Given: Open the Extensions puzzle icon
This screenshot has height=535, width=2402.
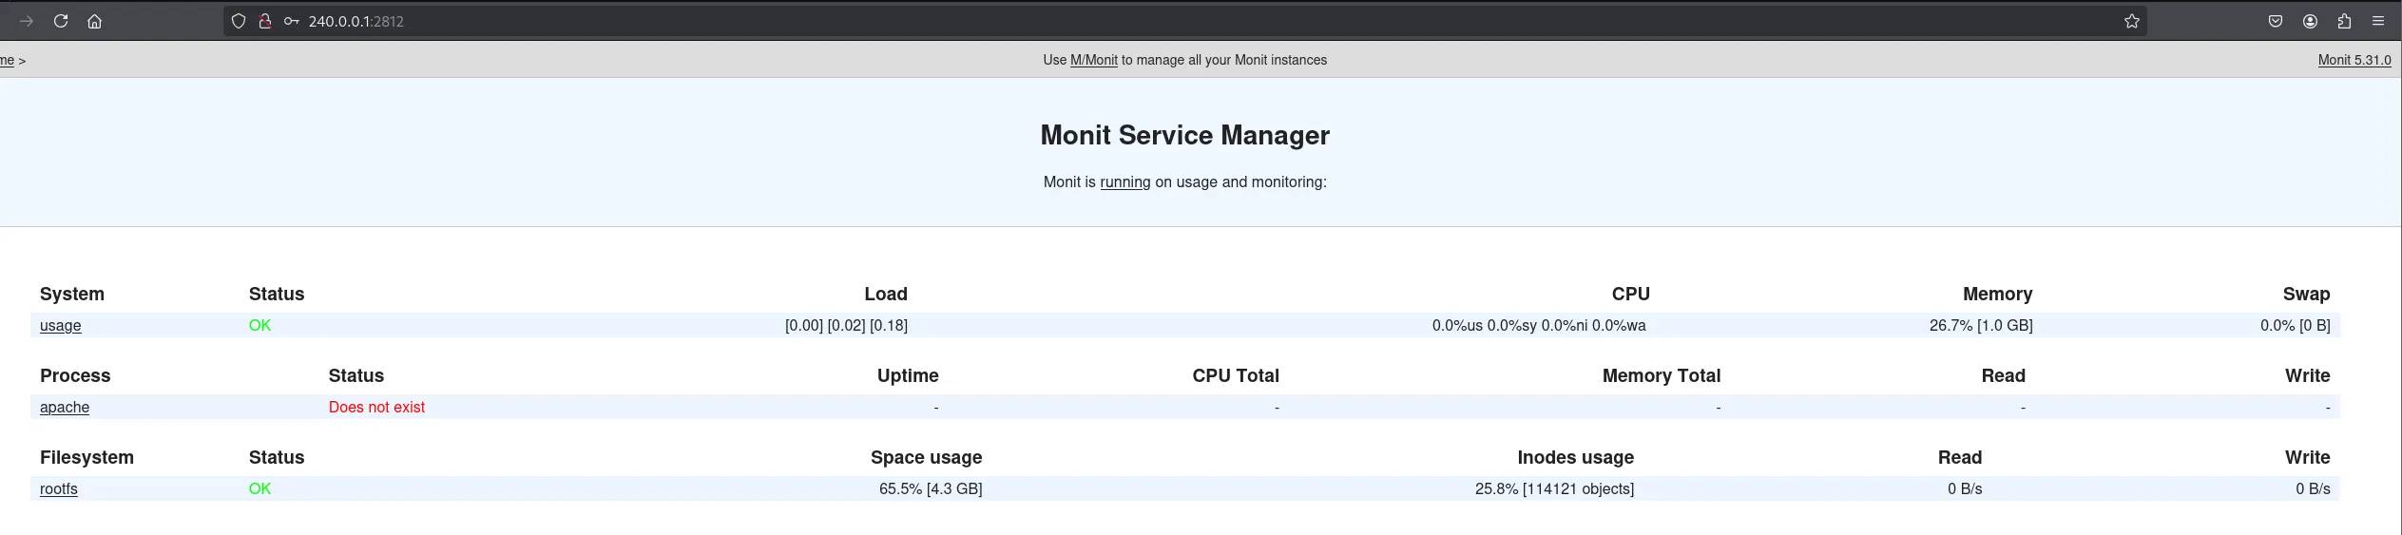Looking at the screenshot, I should (x=2344, y=21).
